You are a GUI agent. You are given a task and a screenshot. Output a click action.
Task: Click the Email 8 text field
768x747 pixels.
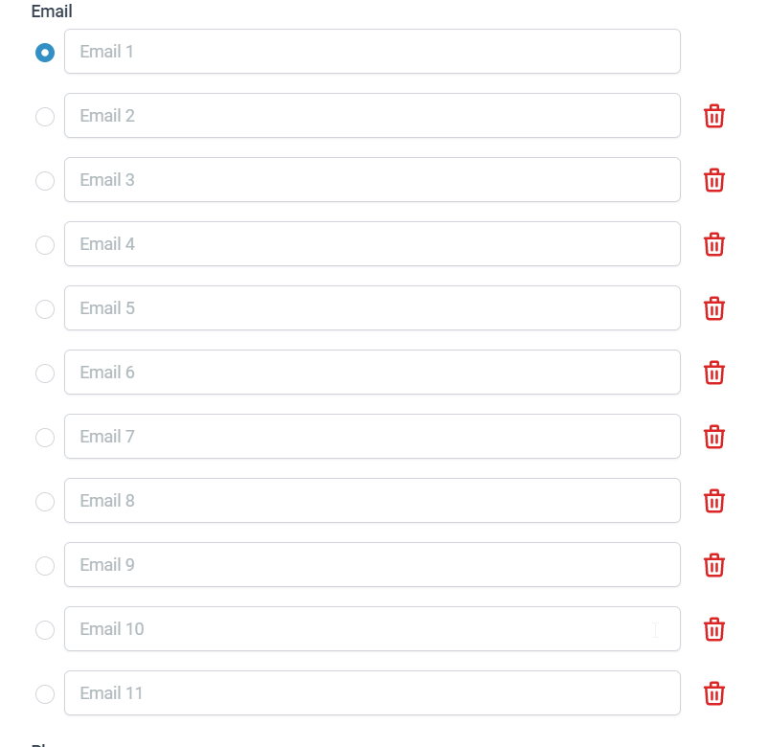pyautogui.click(x=373, y=501)
